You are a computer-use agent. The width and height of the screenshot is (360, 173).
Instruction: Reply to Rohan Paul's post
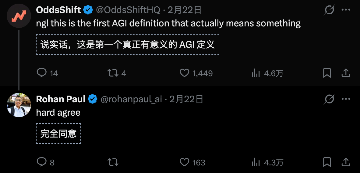[x=41, y=162]
